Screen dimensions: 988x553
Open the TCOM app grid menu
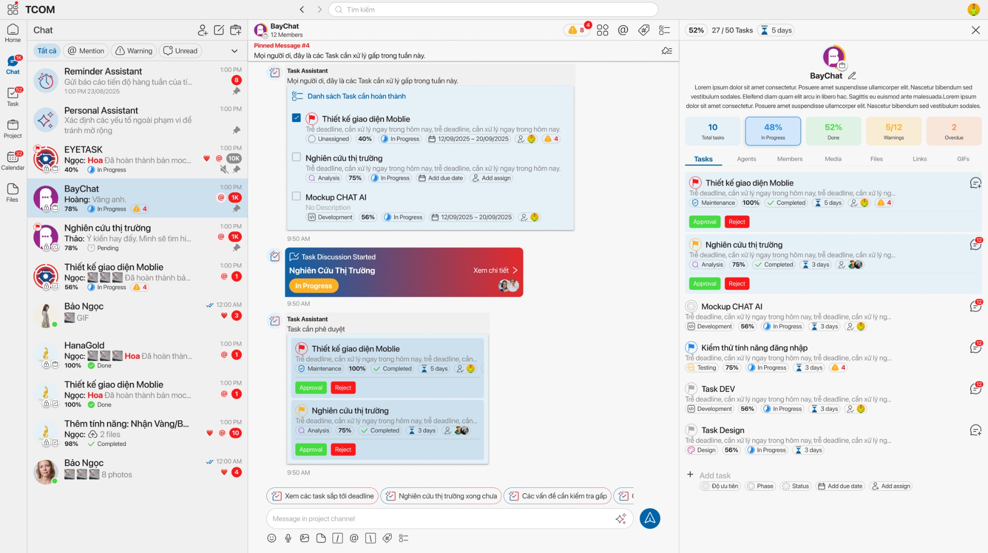coord(13,9)
